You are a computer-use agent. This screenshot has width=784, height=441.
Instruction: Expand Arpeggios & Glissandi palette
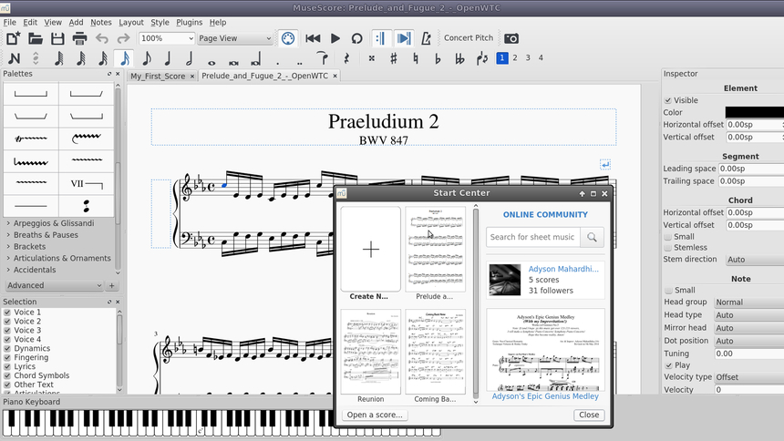[x=54, y=223]
